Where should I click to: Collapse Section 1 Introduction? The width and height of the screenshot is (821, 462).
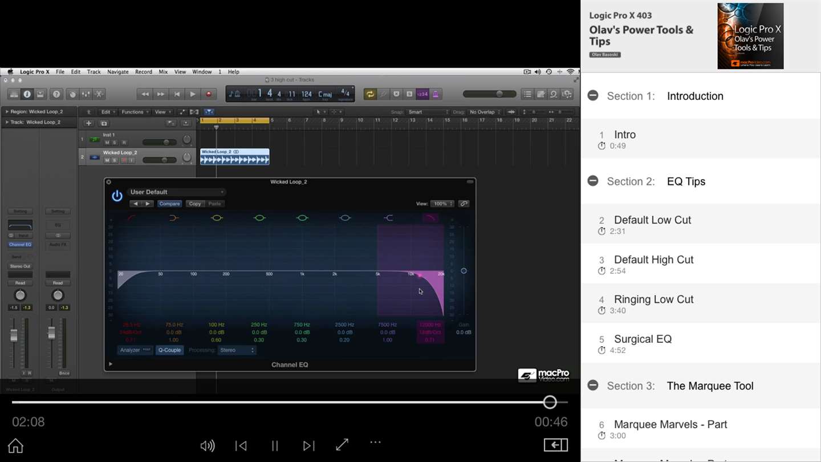593,96
